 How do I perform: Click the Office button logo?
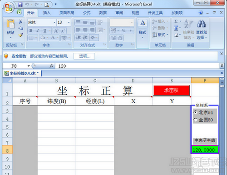(8, 7)
